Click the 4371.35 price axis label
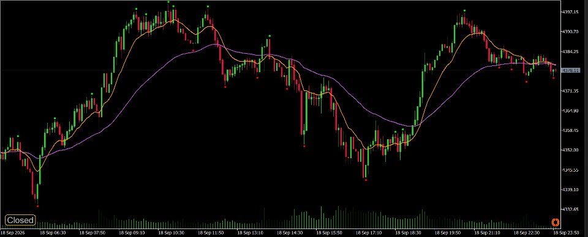Viewport: 588px width, 237px height. tap(570, 91)
